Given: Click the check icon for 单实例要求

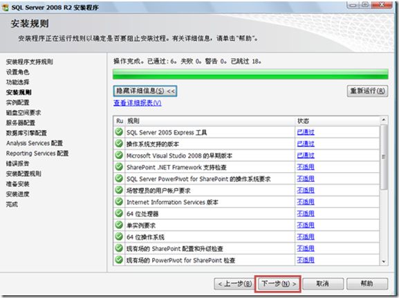Looking at the screenshot, I should (119, 225).
